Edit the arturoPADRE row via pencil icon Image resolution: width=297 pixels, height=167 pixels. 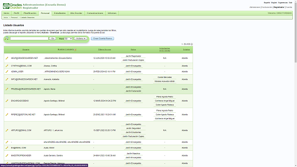coord(7,142)
